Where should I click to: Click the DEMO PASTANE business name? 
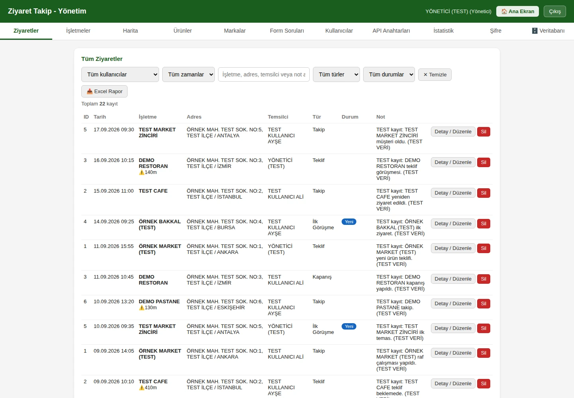point(159,302)
